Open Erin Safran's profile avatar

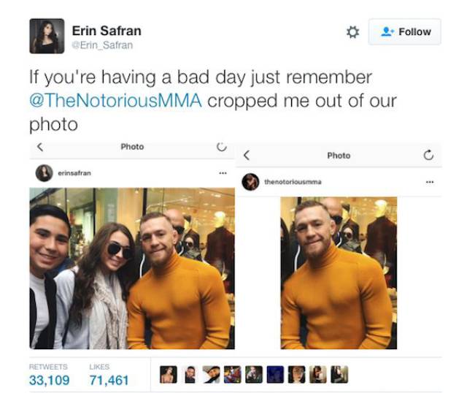pyautogui.click(x=47, y=36)
